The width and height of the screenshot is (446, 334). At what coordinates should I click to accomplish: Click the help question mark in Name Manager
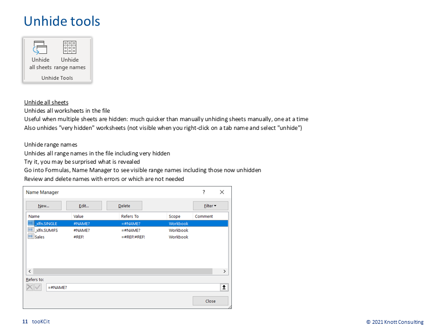click(x=203, y=192)
